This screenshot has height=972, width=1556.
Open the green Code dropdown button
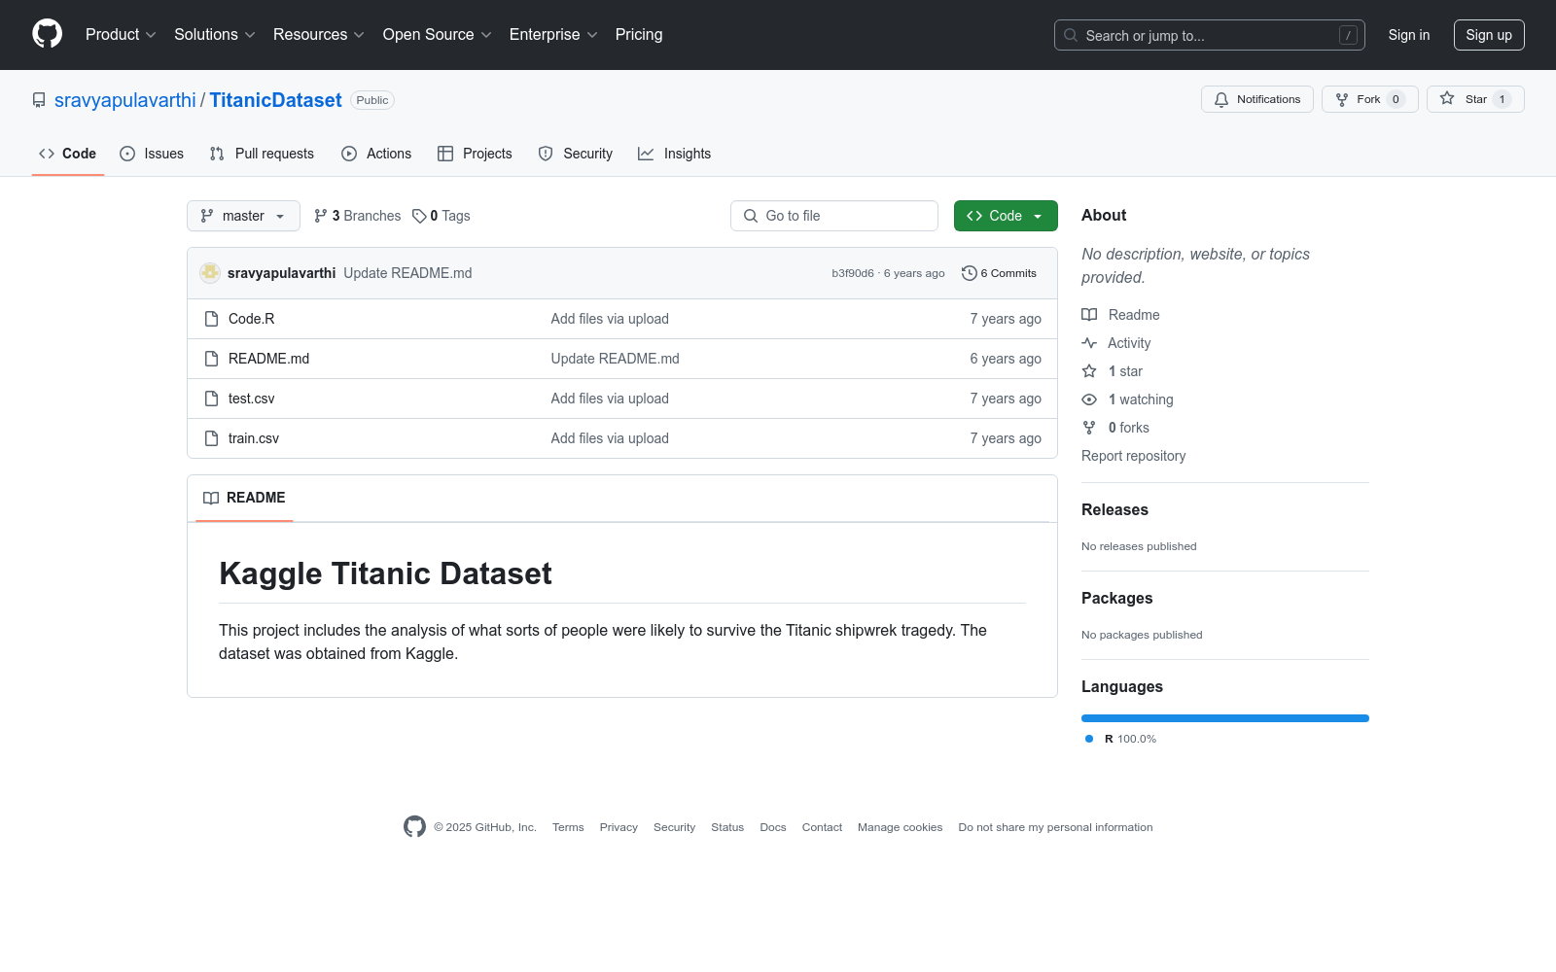click(1006, 216)
